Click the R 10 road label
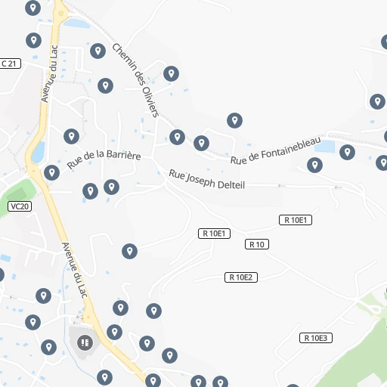 [x=257, y=244]
